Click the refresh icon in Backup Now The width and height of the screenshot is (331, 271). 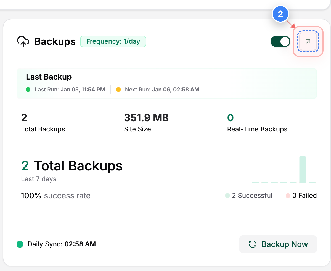253,244
